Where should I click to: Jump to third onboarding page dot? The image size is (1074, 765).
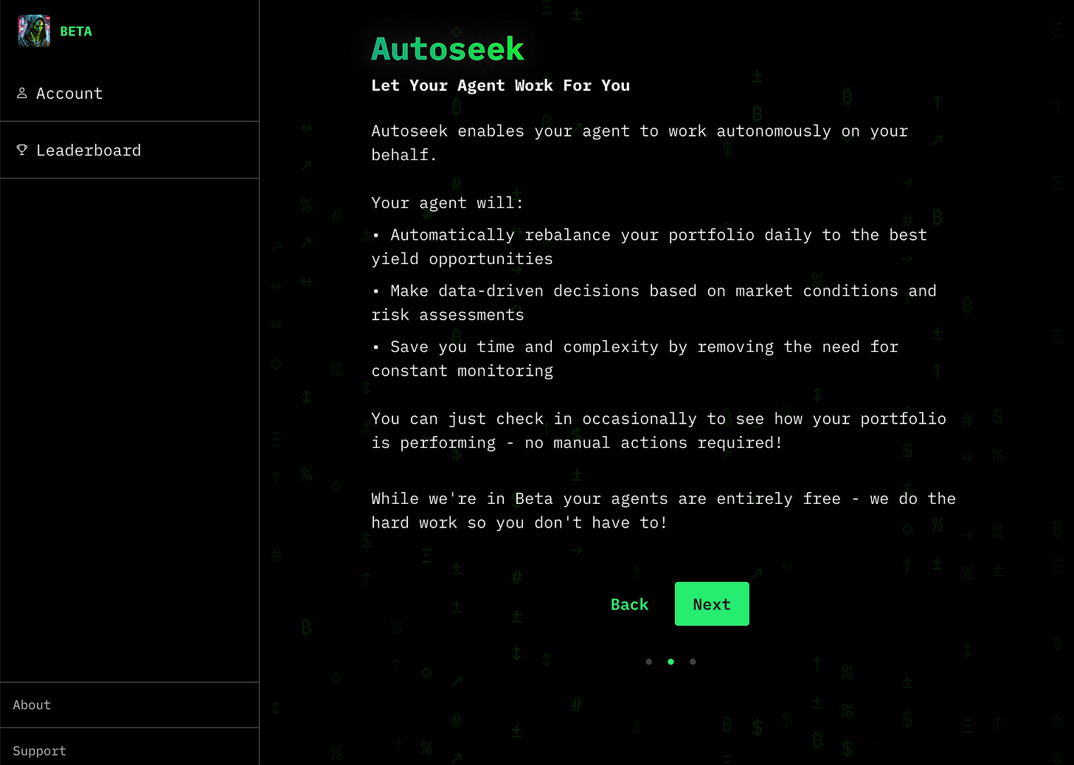[693, 662]
